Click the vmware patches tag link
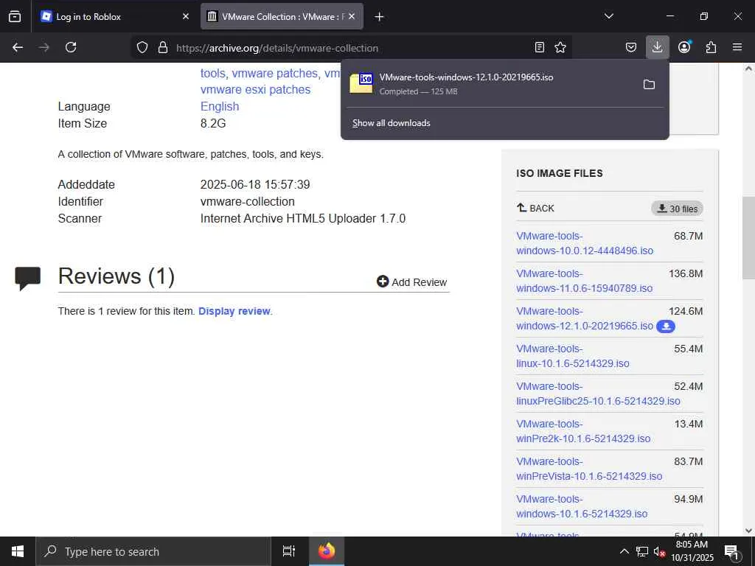The image size is (755, 566). coord(275,73)
